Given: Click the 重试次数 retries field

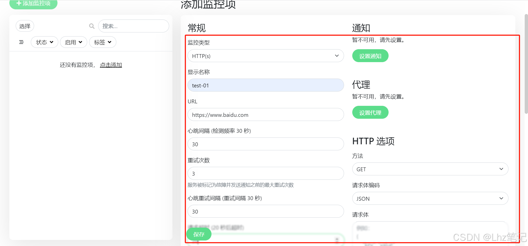Looking at the screenshot, I should pos(266,173).
